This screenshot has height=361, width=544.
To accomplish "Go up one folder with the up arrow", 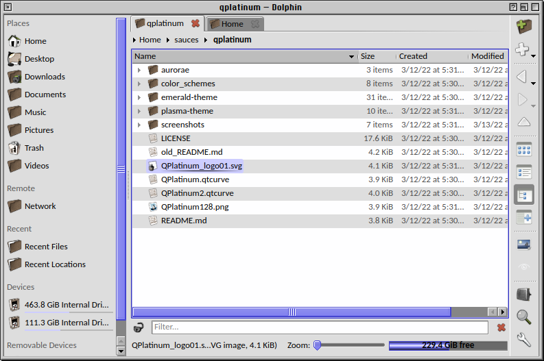I will coord(524,122).
